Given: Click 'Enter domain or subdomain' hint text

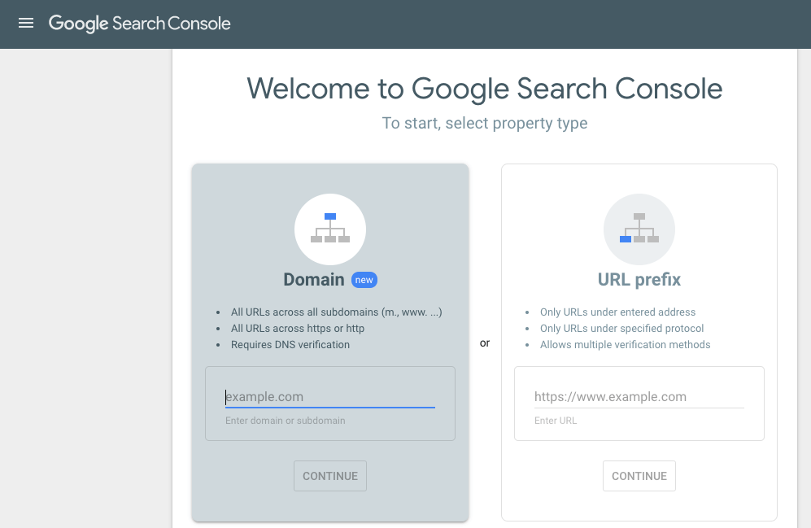Looking at the screenshot, I should click(x=285, y=421).
